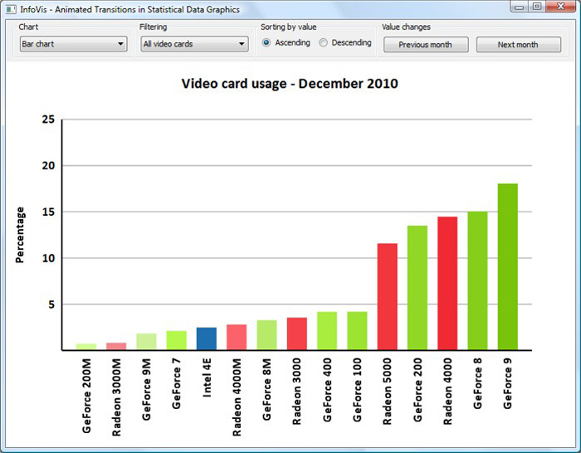Click the GeForce 8 axis label
The height and width of the screenshot is (453, 581).
(477, 383)
